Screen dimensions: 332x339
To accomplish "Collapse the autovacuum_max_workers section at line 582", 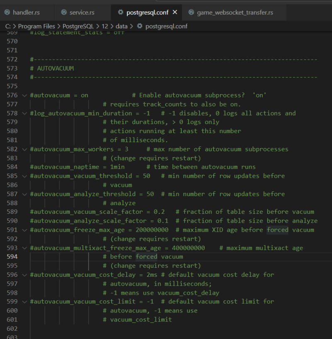I will pos(24,149).
